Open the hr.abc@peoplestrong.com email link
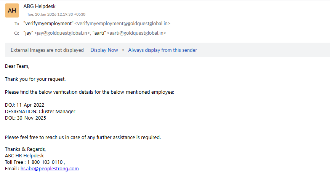The width and height of the screenshot is (330, 176). [x=50, y=168]
